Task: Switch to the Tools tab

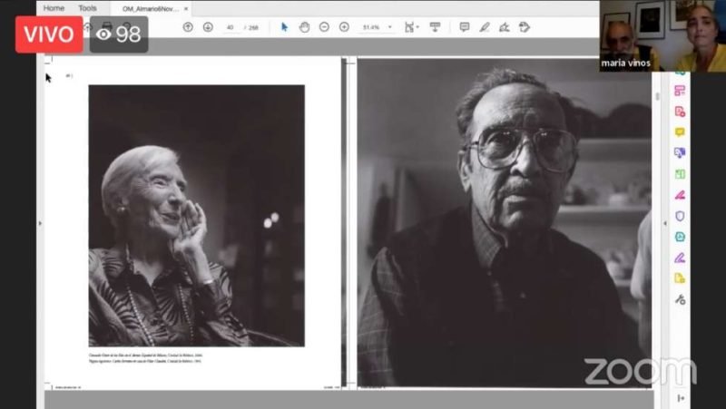Action: coord(87,8)
